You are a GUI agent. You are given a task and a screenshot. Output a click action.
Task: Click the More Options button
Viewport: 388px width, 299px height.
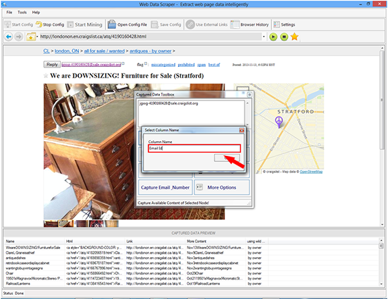pyautogui.click(x=222, y=188)
